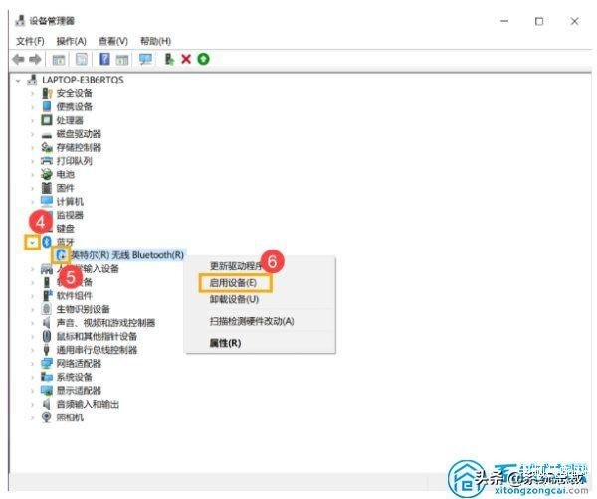Choose 卸载设备(U) in context menu

234,299
